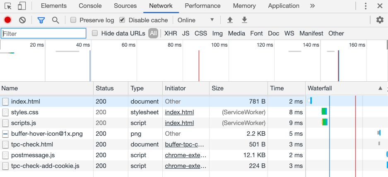388x177 pixels.
Task: Clear the network log
Action: tap(23, 20)
